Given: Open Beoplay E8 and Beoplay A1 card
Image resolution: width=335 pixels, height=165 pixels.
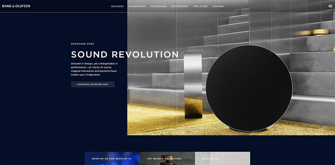Looking at the screenshot, I should click(112, 158).
